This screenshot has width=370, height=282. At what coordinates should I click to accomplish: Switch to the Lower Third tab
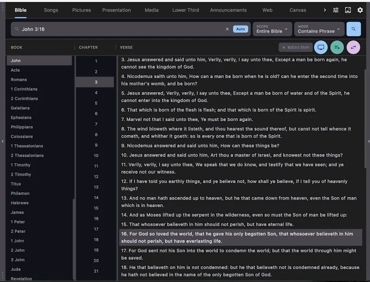(x=185, y=10)
